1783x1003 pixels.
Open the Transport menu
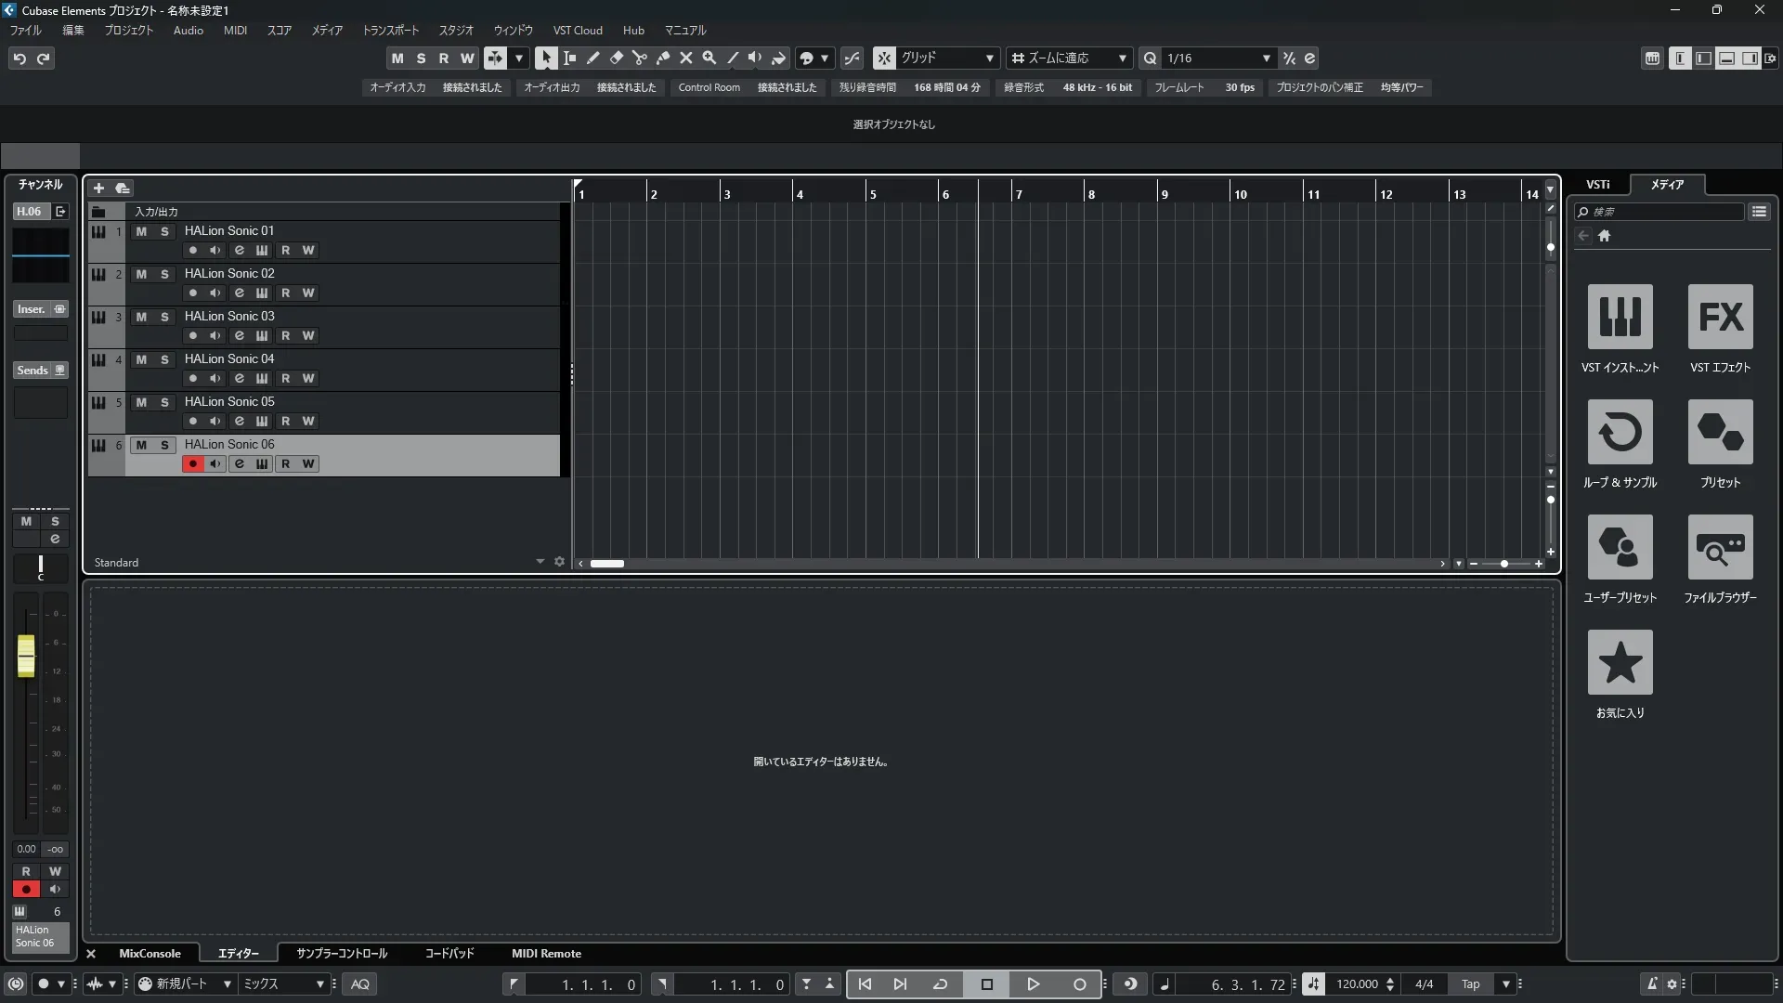[390, 31]
